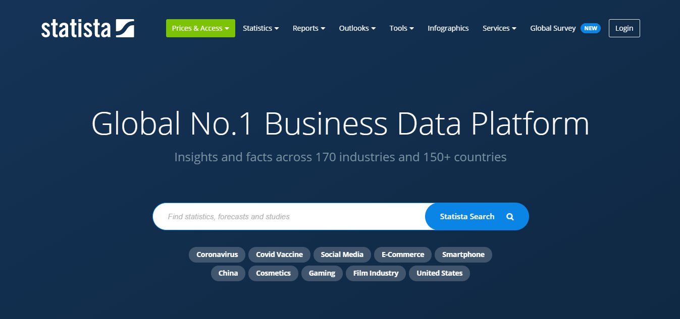Expand the Tools menu

click(401, 28)
